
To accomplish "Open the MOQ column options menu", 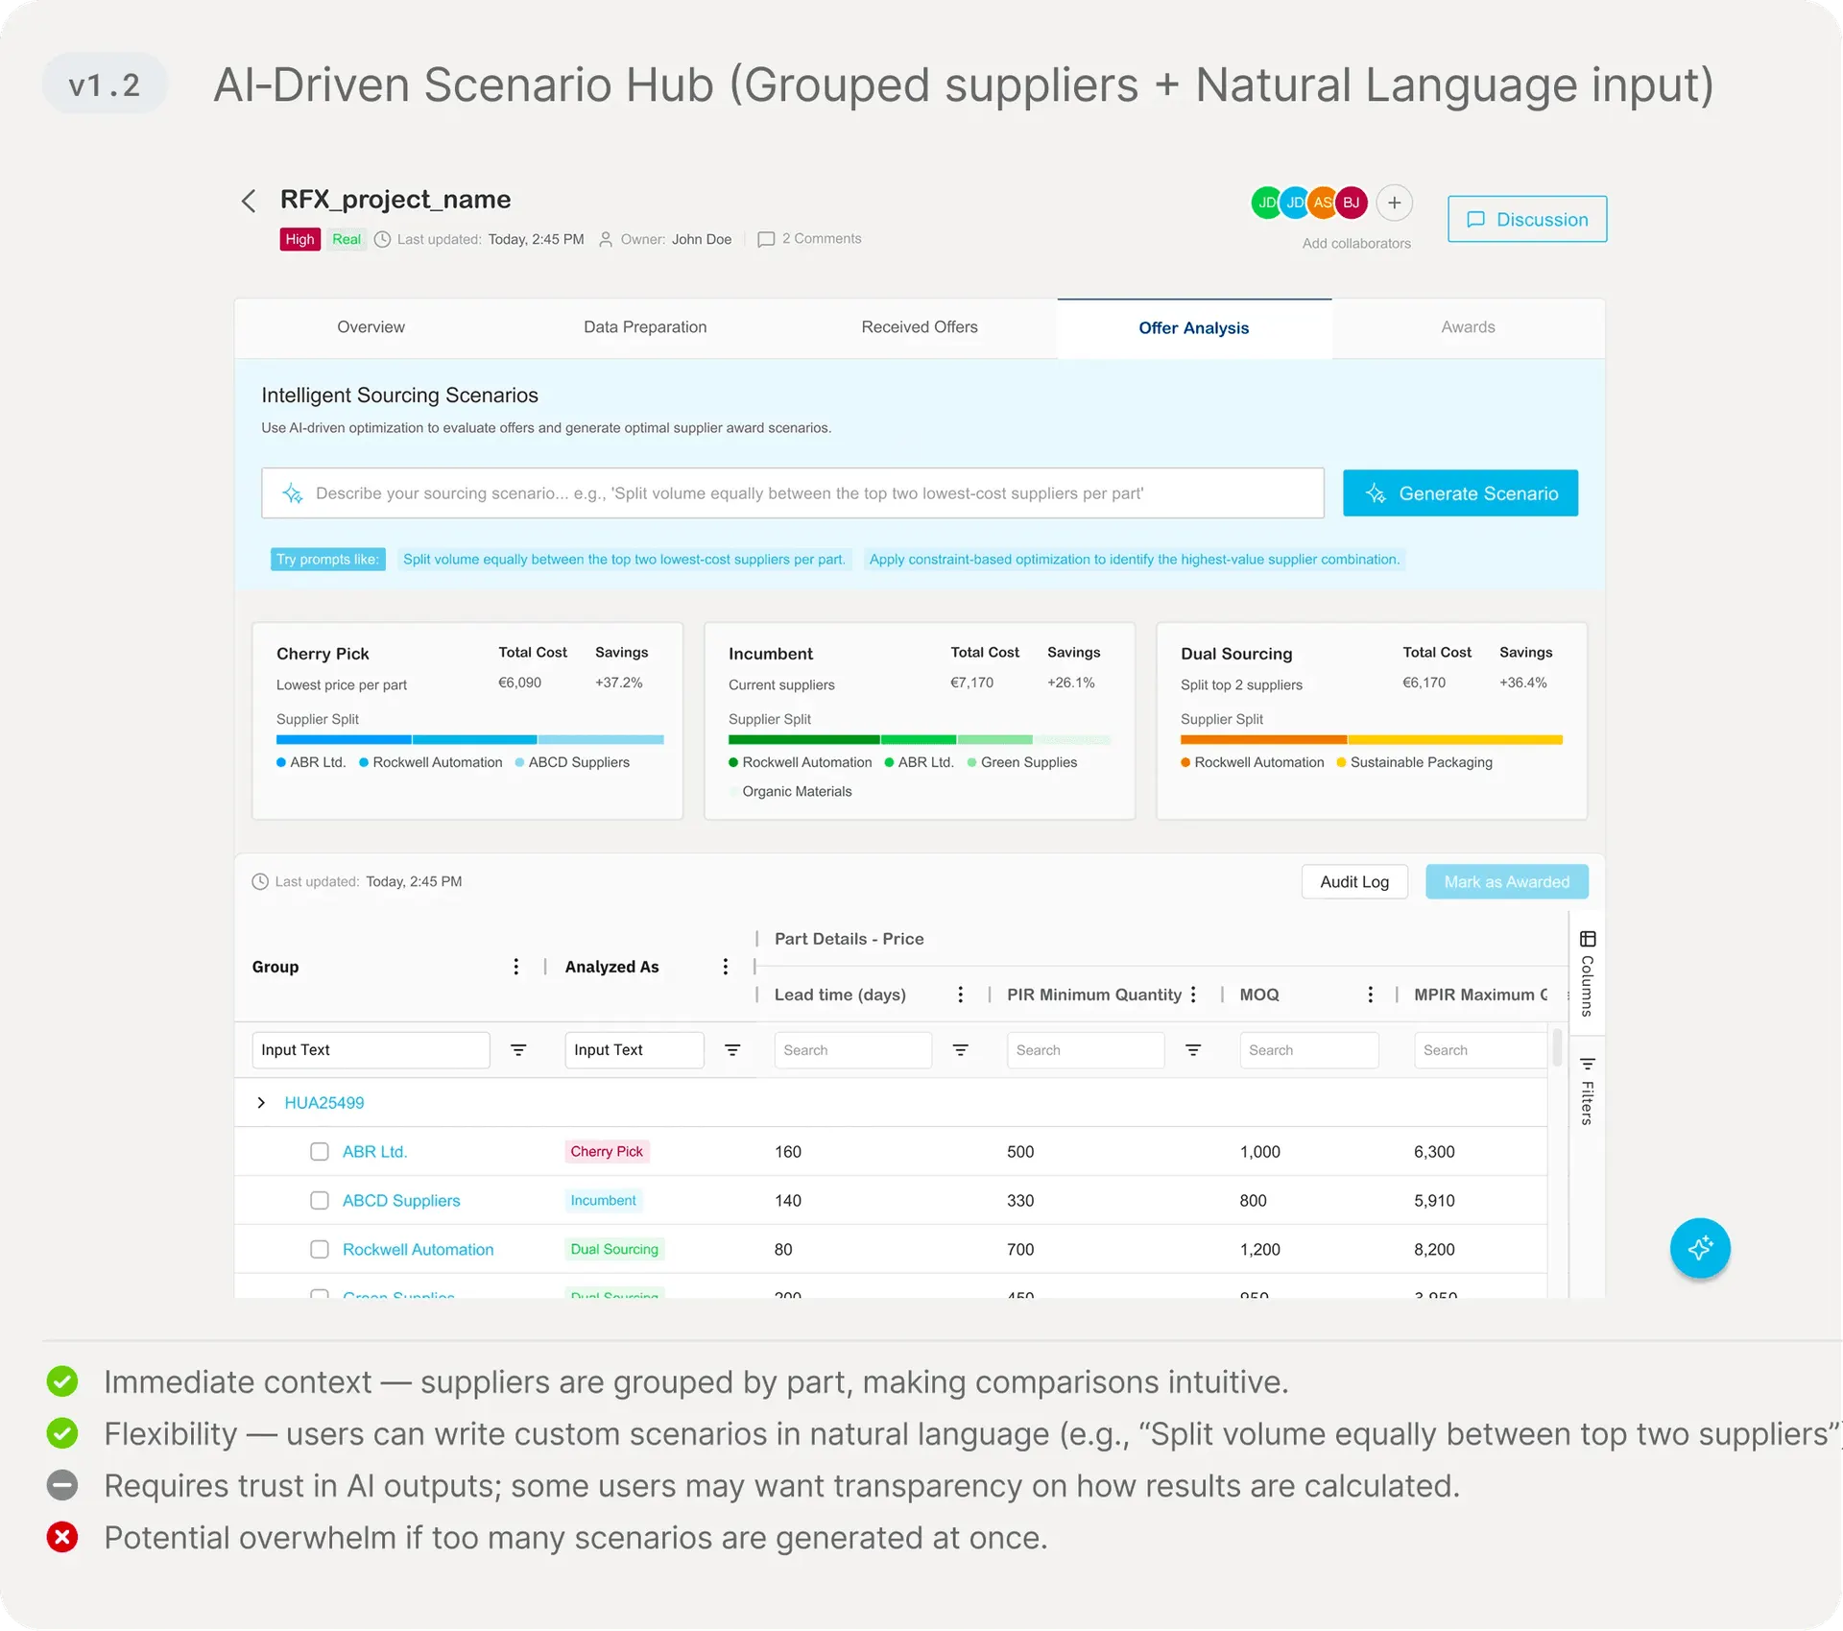I will click(x=1370, y=995).
